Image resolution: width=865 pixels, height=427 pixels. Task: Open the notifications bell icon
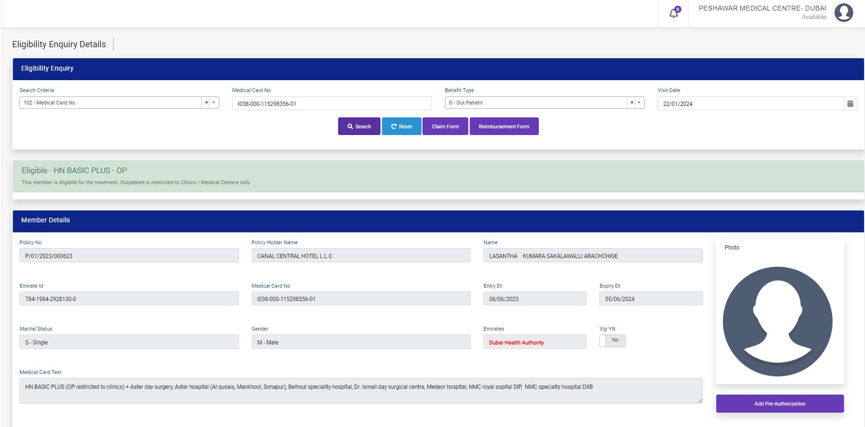click(674, 13)
